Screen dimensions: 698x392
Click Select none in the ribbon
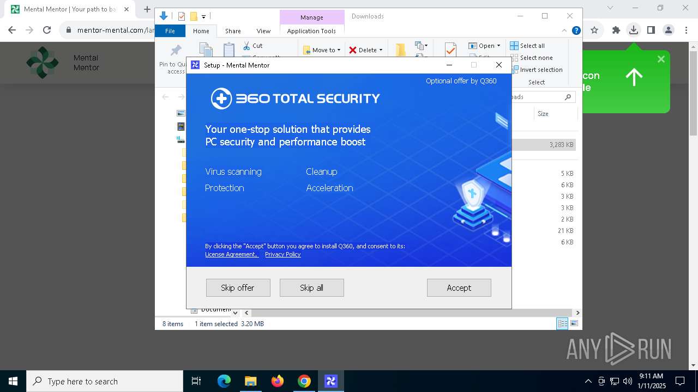[x=531, y=58]
